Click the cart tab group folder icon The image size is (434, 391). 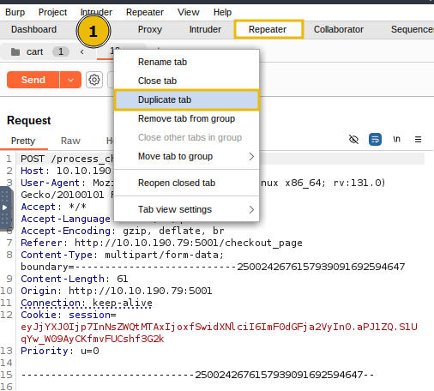[15, 52]
